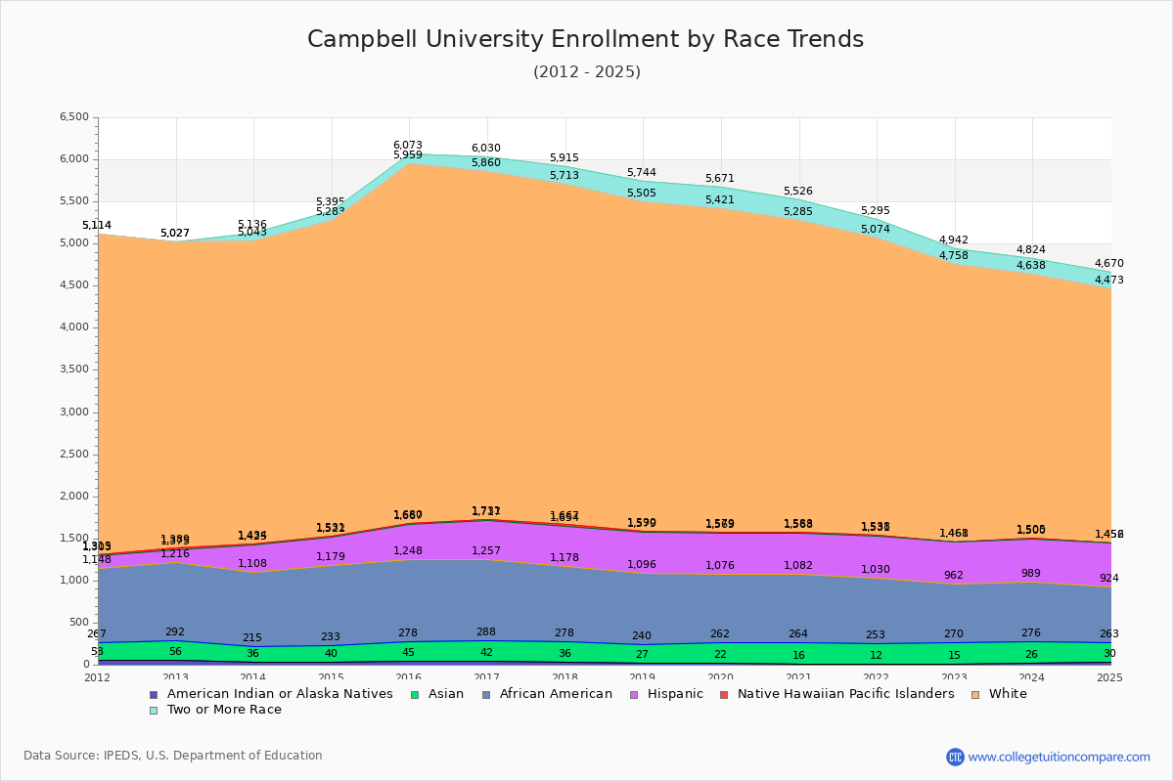Click the 4,824 total label for 2024
Image resolution: width=1174 pixels, height=782 pixels.
pyautogui.click(x=1031, y=249)
